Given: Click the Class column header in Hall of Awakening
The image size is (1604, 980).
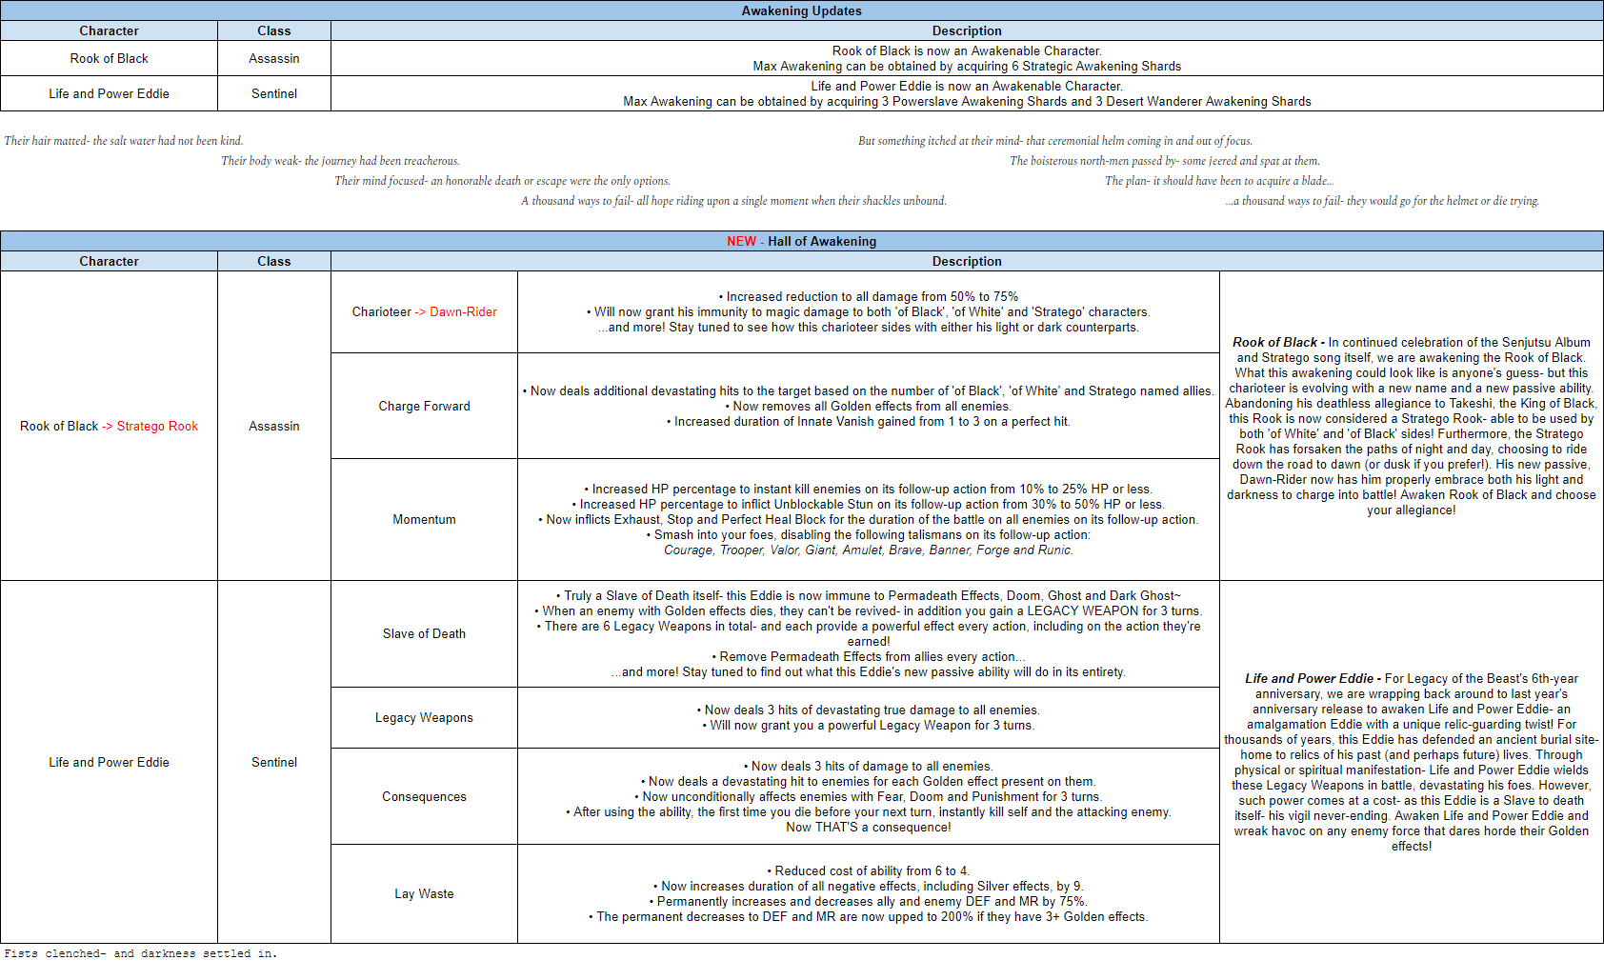Looking at the screenshot, I should (274, 261).
